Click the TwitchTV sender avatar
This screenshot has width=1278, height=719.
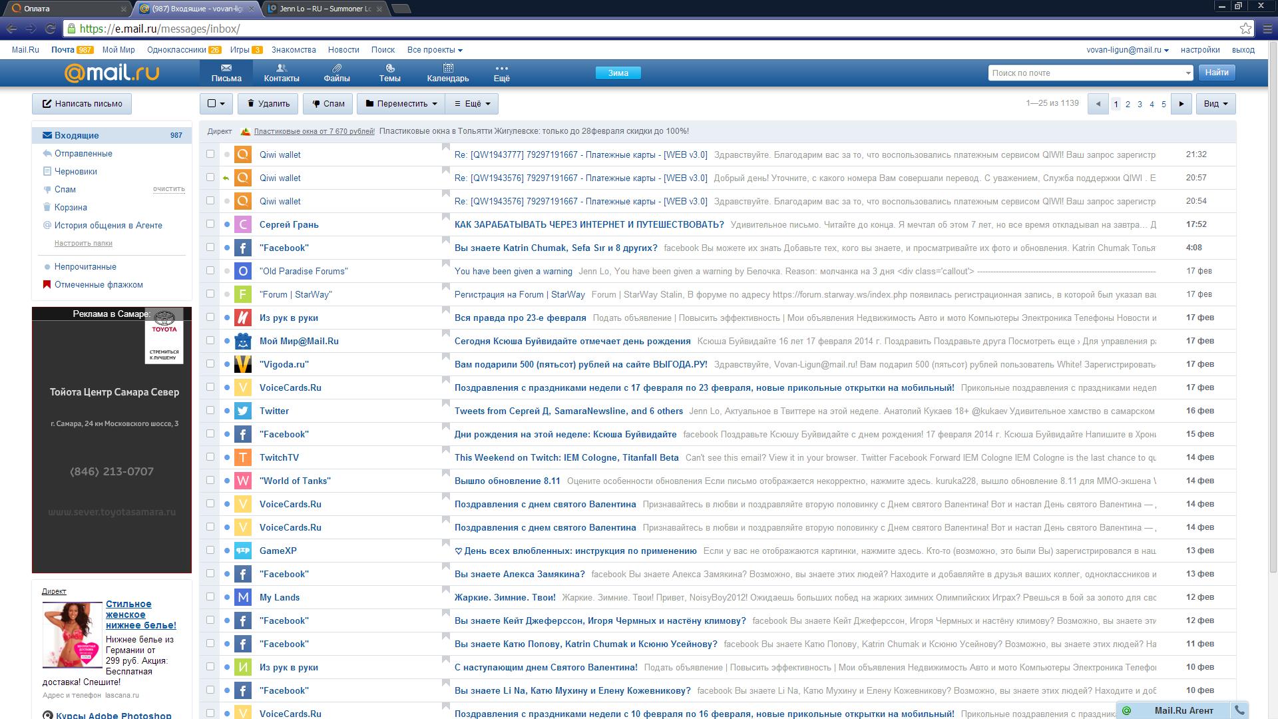point(243,457)
